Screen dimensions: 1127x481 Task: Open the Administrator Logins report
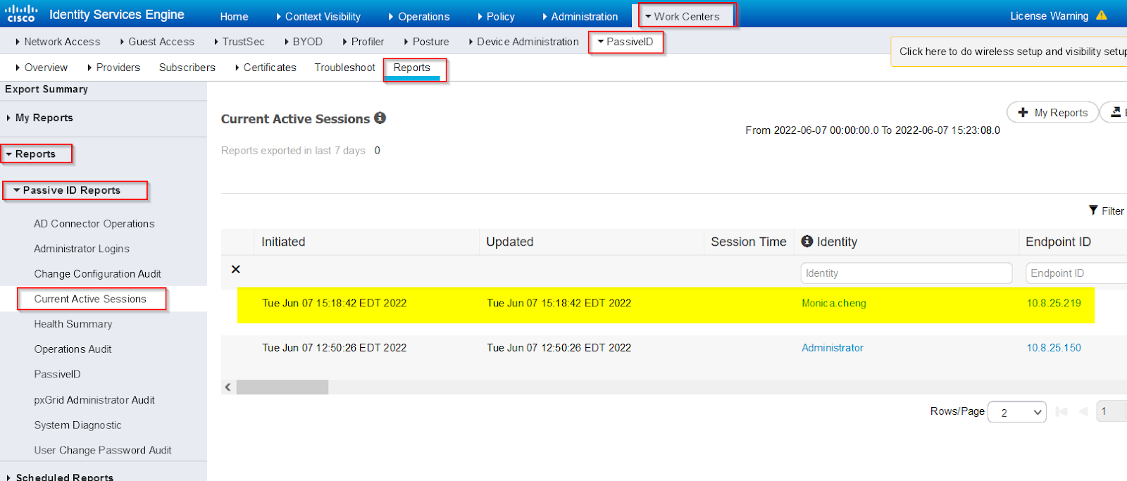point(82,249)
